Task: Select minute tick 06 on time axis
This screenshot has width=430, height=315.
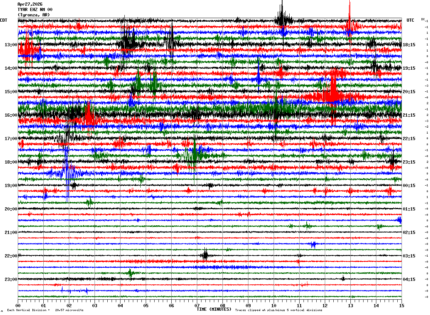Action: tap(171, 305)
